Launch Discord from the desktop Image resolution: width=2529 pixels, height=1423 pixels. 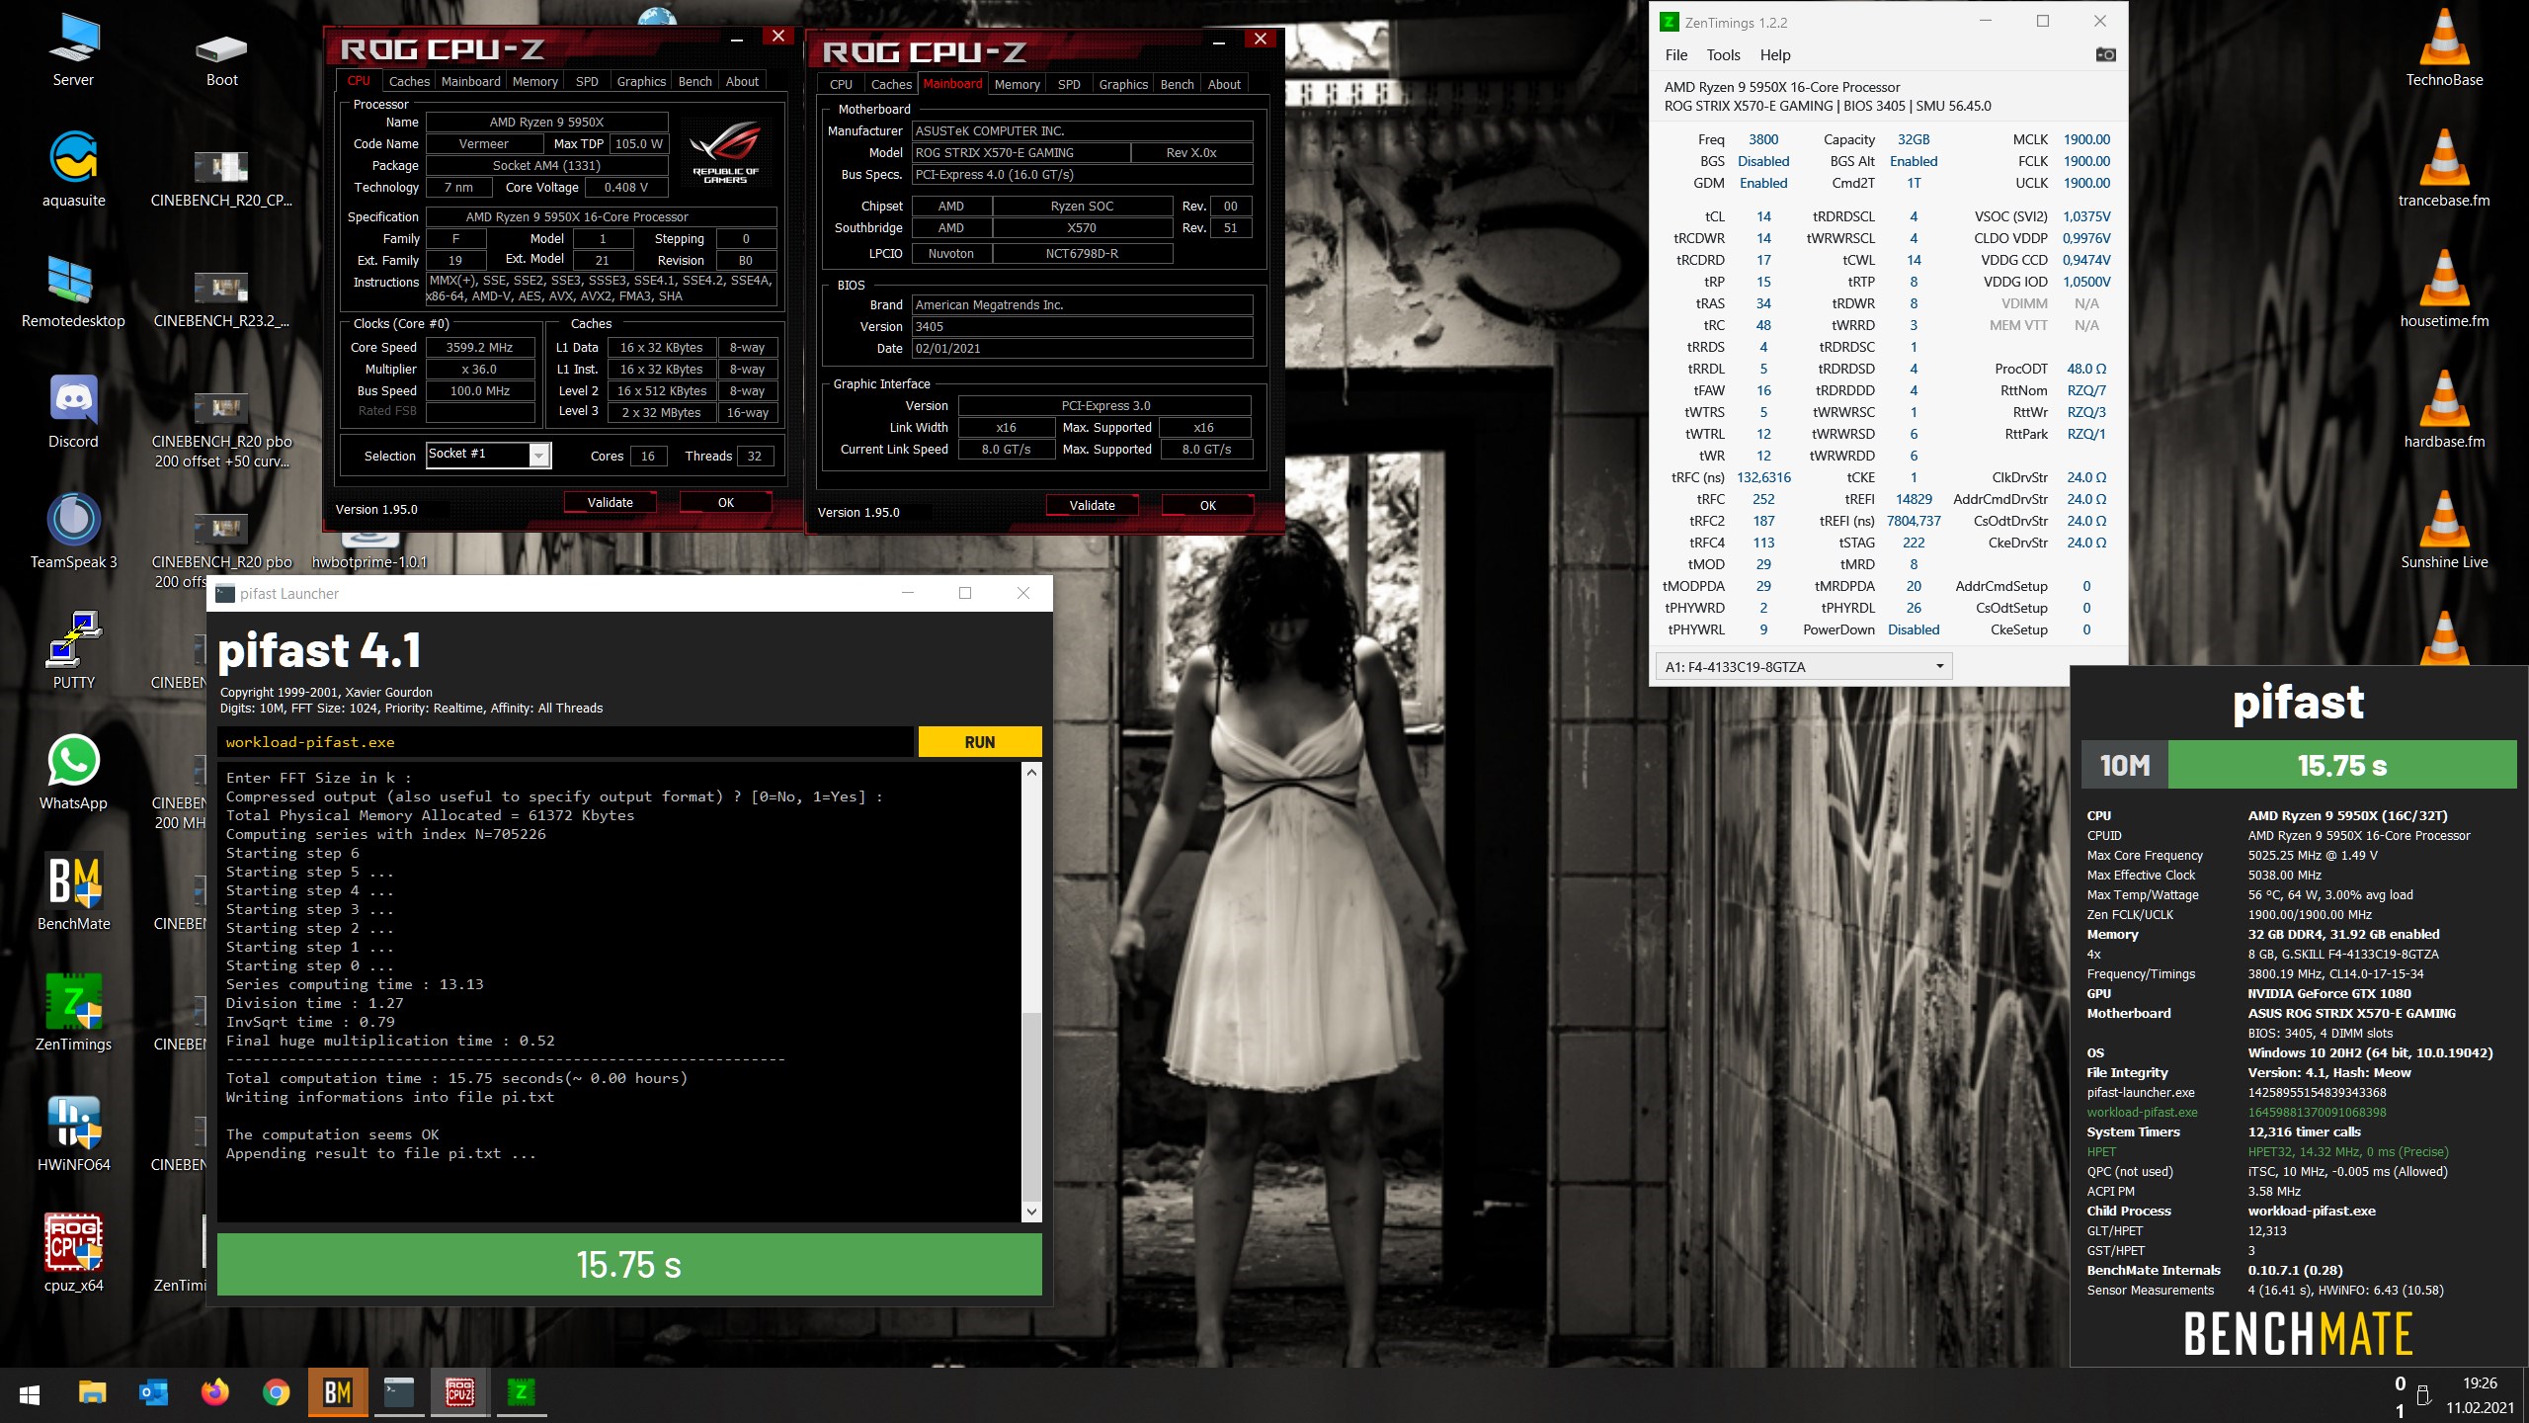pos(73,412)
